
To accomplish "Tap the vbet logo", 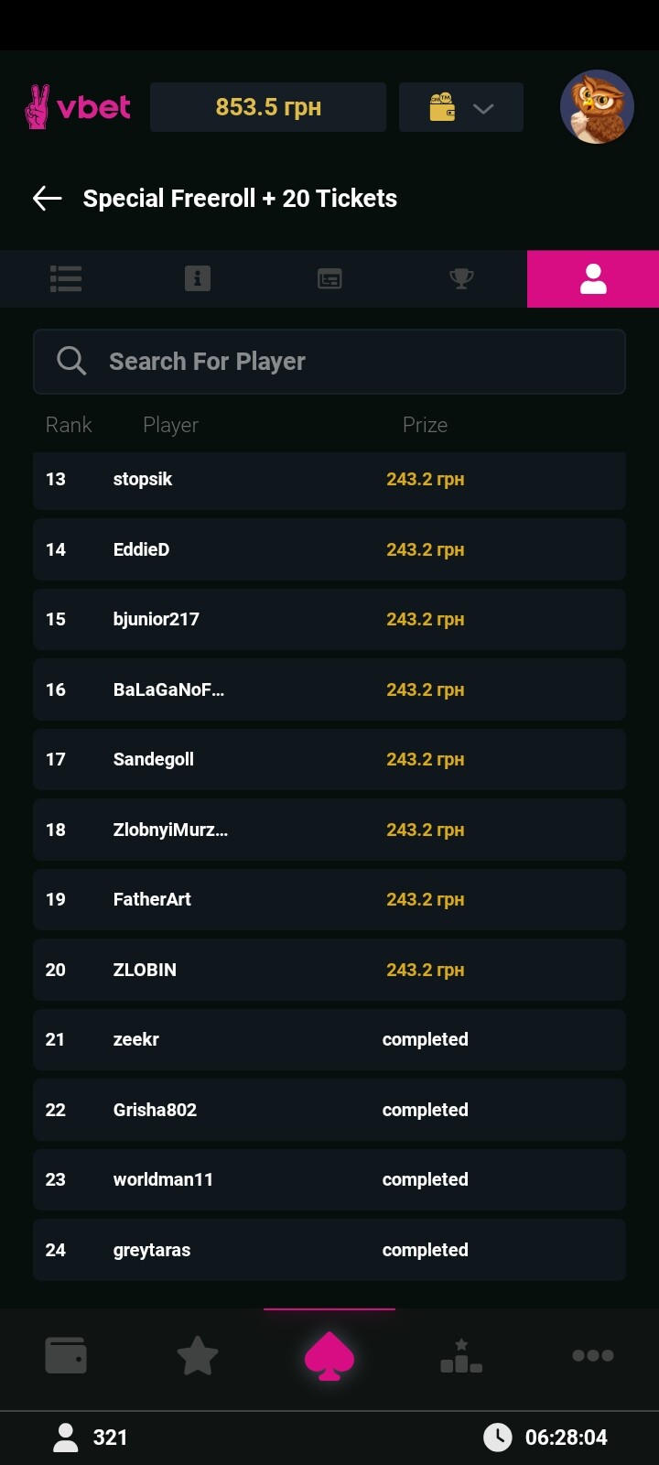I will click(x=78, y=107).
